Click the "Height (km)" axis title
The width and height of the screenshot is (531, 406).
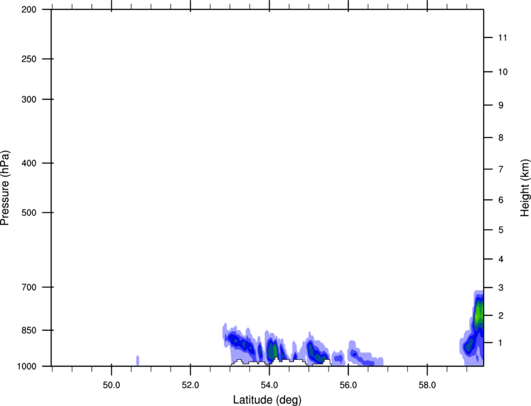click(524, 187)
